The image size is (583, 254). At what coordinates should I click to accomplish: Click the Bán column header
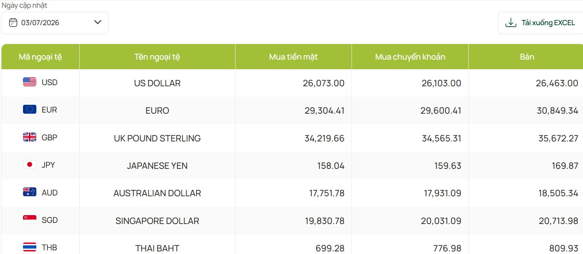click(527, 57)
